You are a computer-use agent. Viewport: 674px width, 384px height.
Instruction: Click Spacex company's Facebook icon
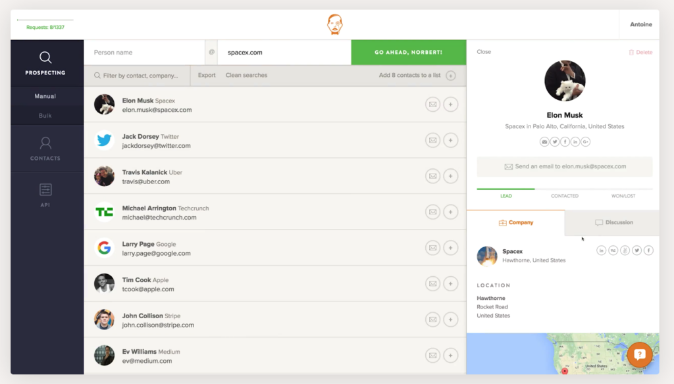pyautogui.click(x=648, y=251)
